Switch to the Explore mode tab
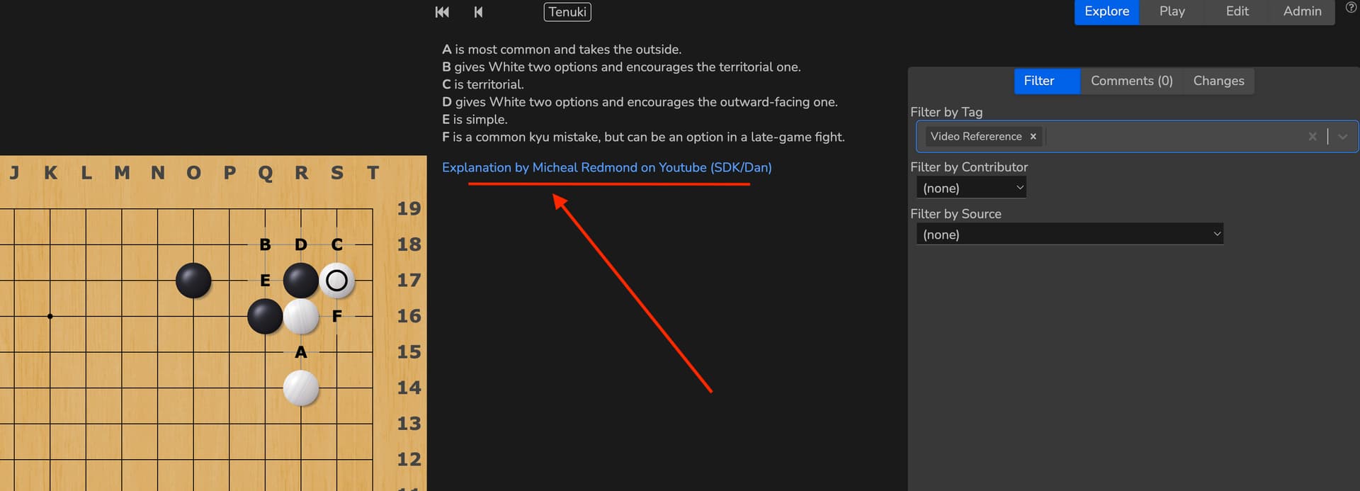The width and height of the screenshot is (1360, 491). pos(1106,11)
